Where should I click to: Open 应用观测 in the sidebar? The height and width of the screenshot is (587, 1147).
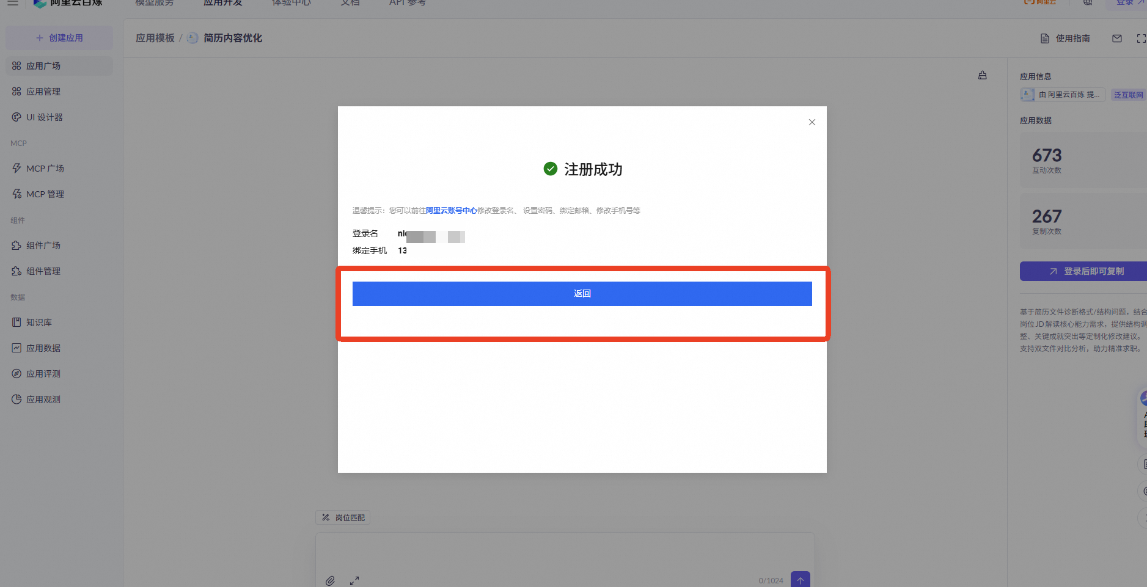tap(59, 399)
